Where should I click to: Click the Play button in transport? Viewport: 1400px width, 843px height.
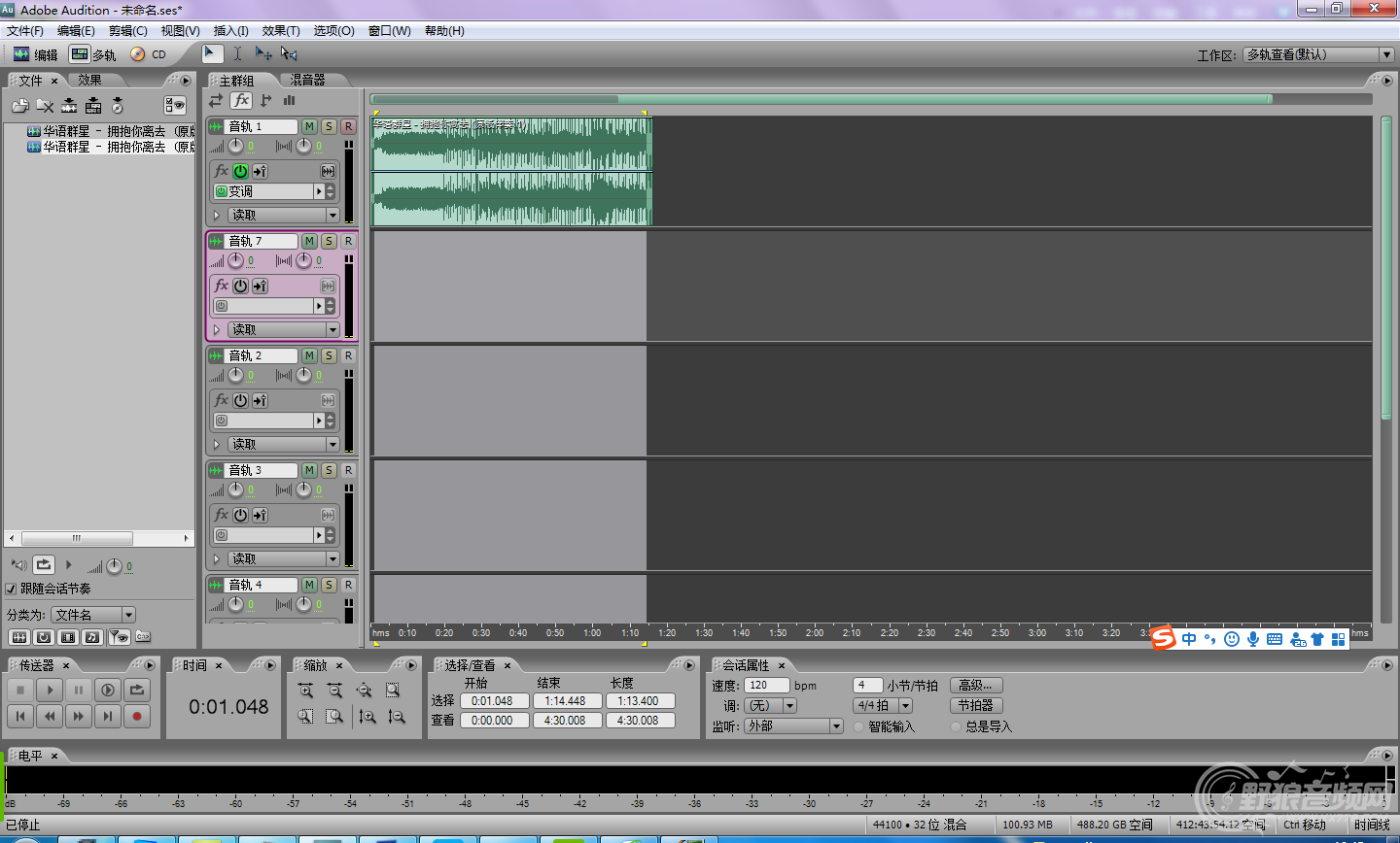50,690
